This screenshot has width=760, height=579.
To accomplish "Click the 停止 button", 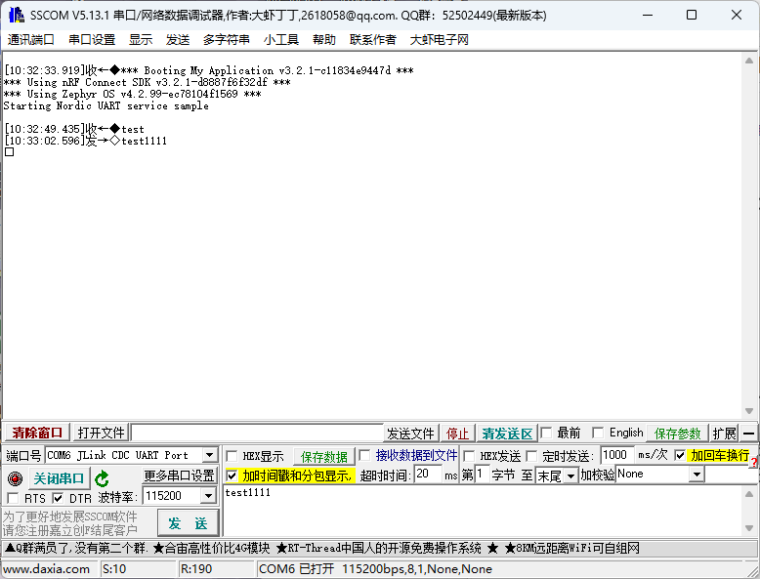I will (457, 434).
